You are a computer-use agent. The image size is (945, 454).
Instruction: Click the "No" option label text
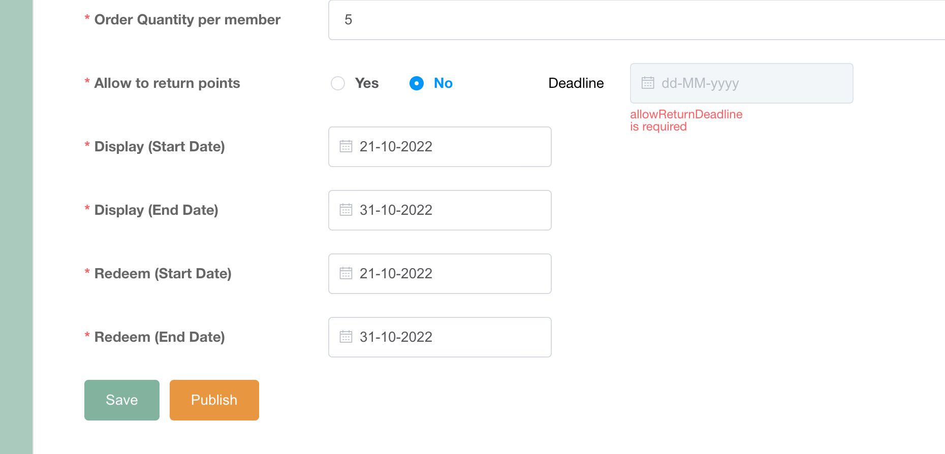pyautogui.click(x=443, y=83)
